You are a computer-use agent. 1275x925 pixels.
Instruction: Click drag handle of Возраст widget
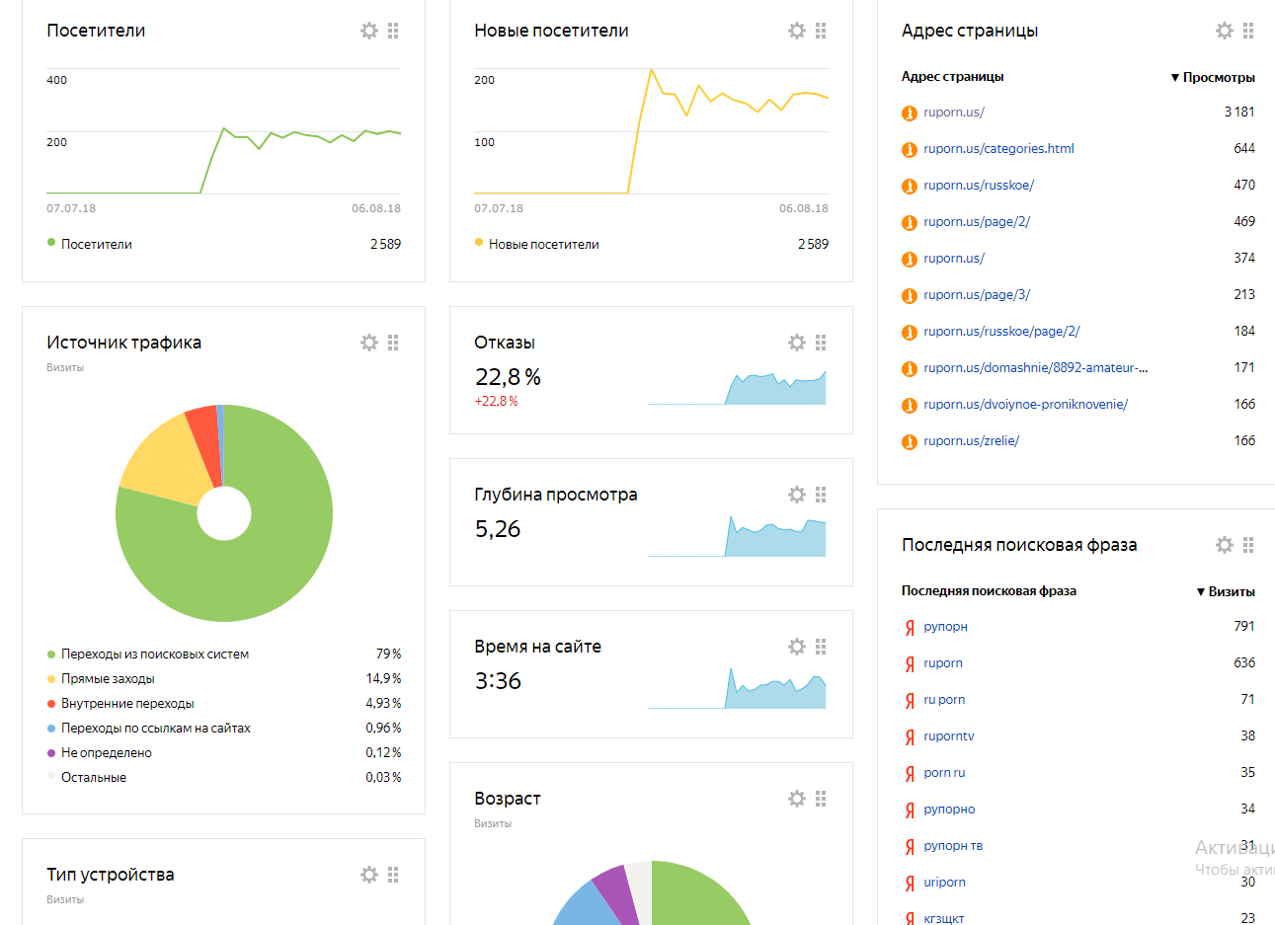(821, 799)
